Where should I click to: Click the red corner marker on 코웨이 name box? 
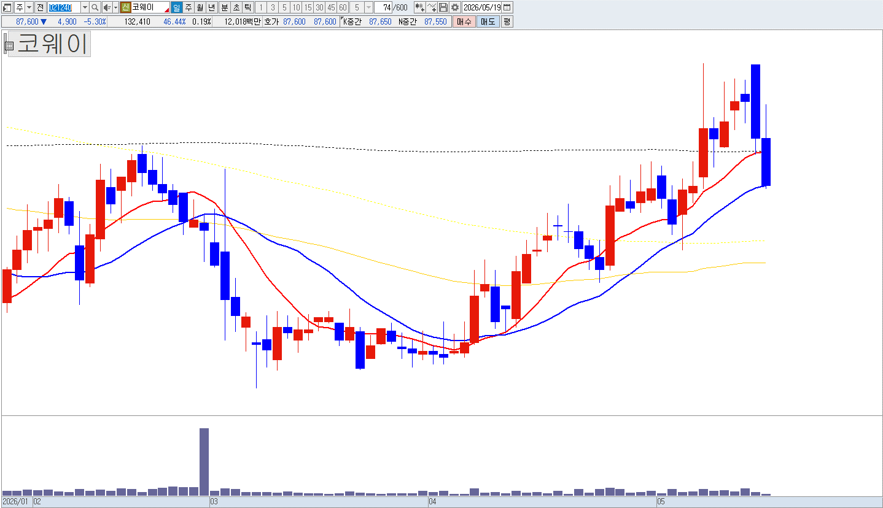[166, 10]
